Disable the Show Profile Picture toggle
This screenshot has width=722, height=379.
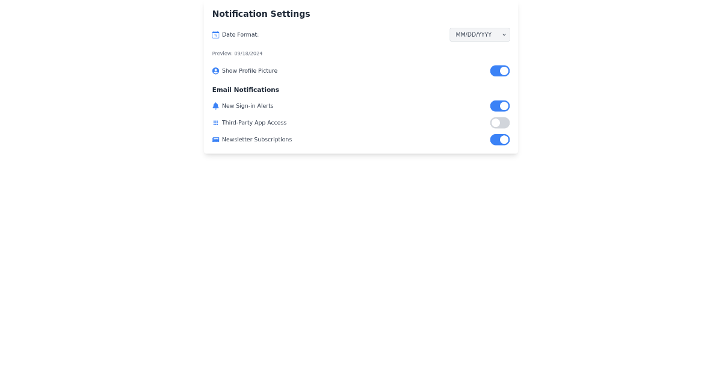(500, 70)
